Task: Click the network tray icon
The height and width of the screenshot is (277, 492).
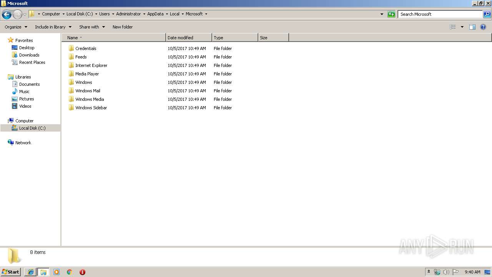Action: [437, 272]
